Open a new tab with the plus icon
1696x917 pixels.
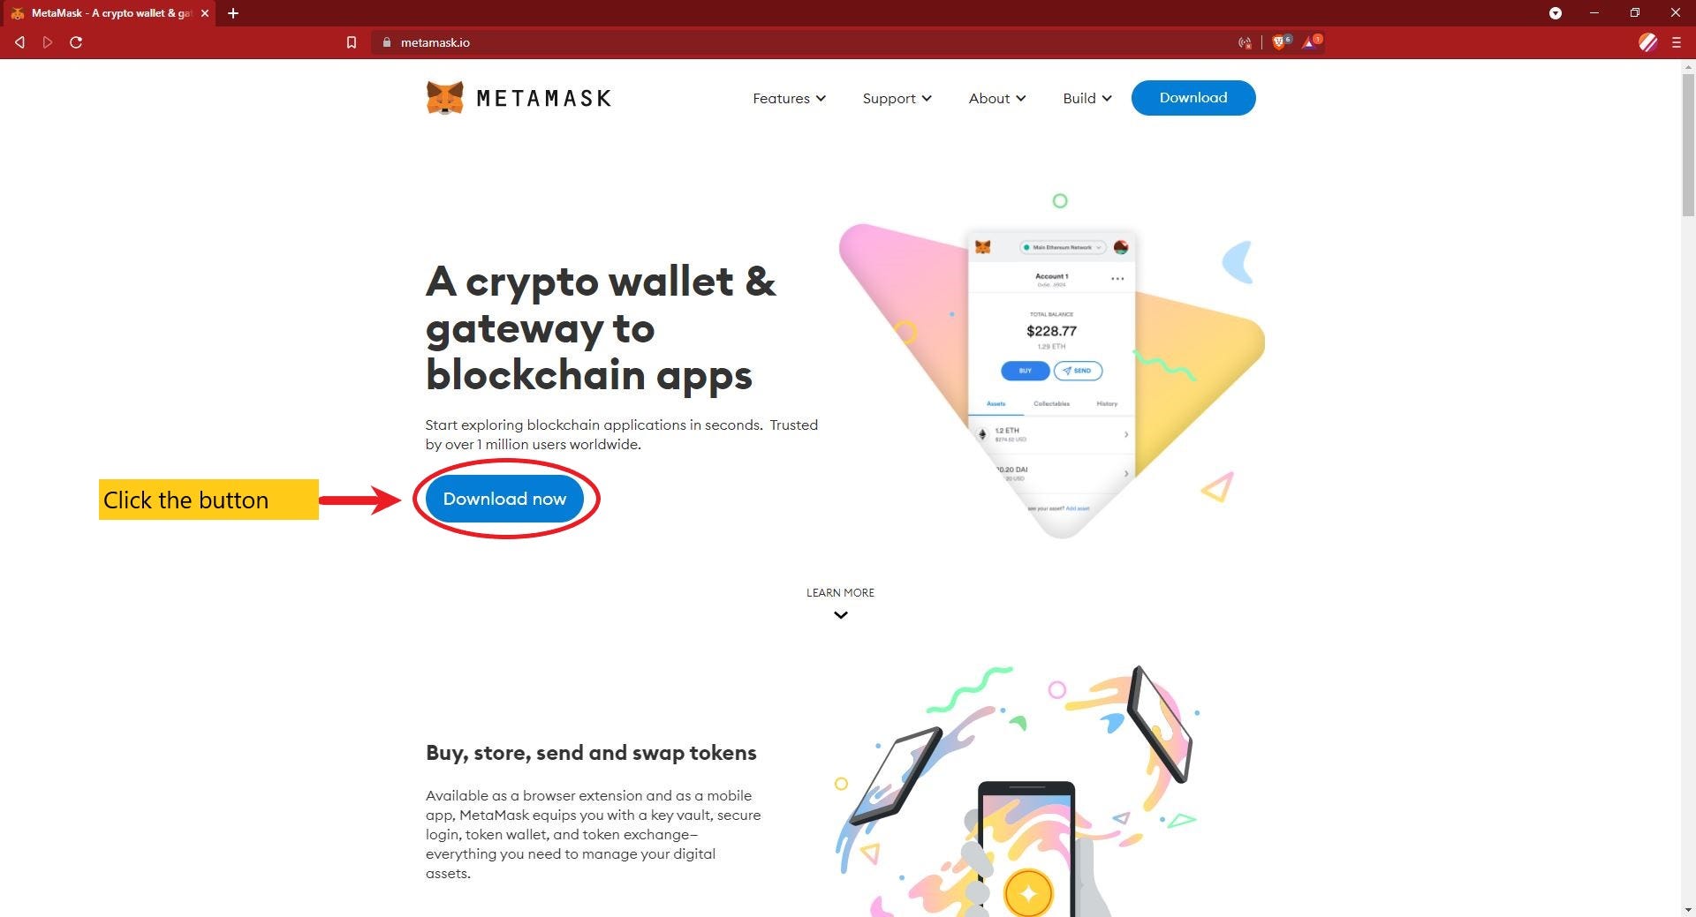(x=233, y=13)
